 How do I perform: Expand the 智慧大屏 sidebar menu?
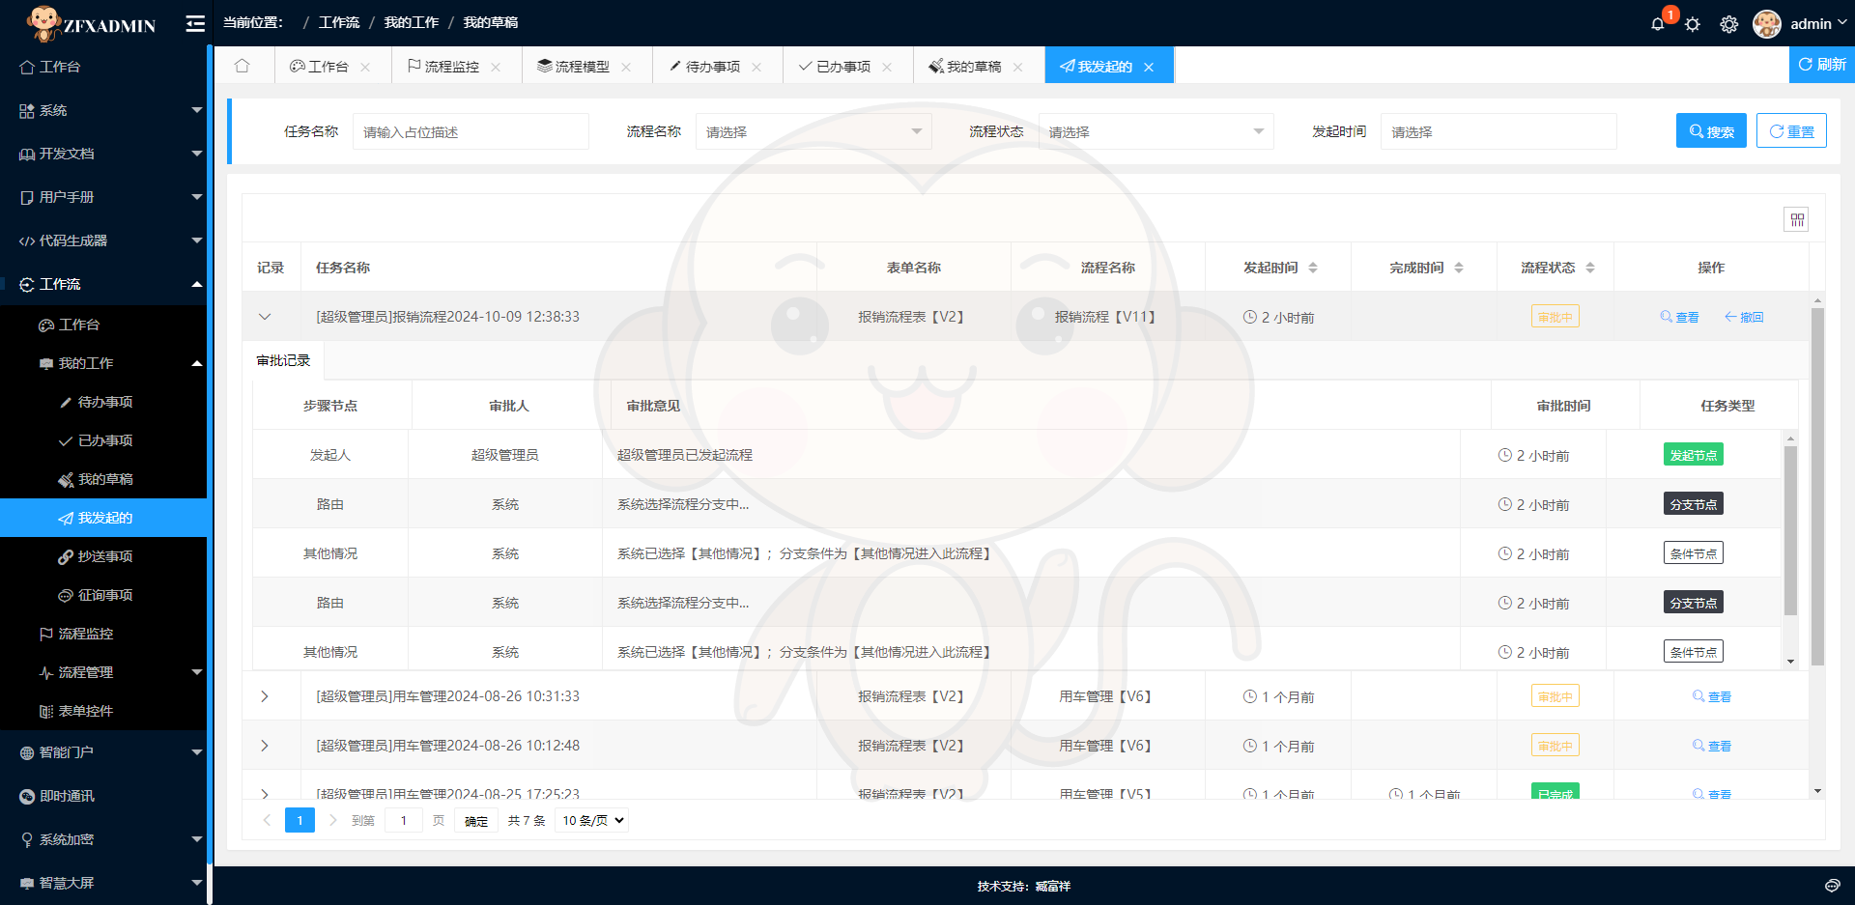(103, 883)
